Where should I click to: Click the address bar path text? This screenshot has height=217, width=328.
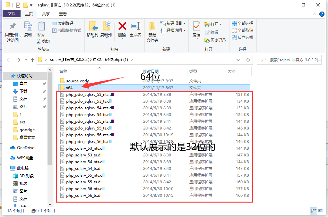pos(89,60)
